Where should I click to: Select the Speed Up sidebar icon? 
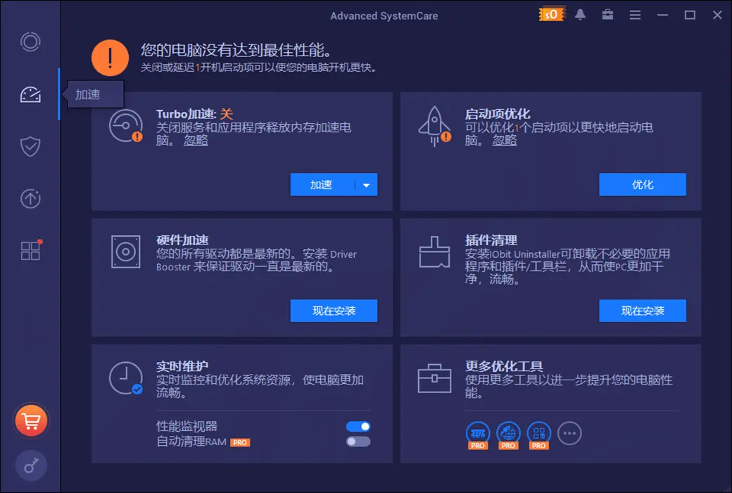[30, 94]
